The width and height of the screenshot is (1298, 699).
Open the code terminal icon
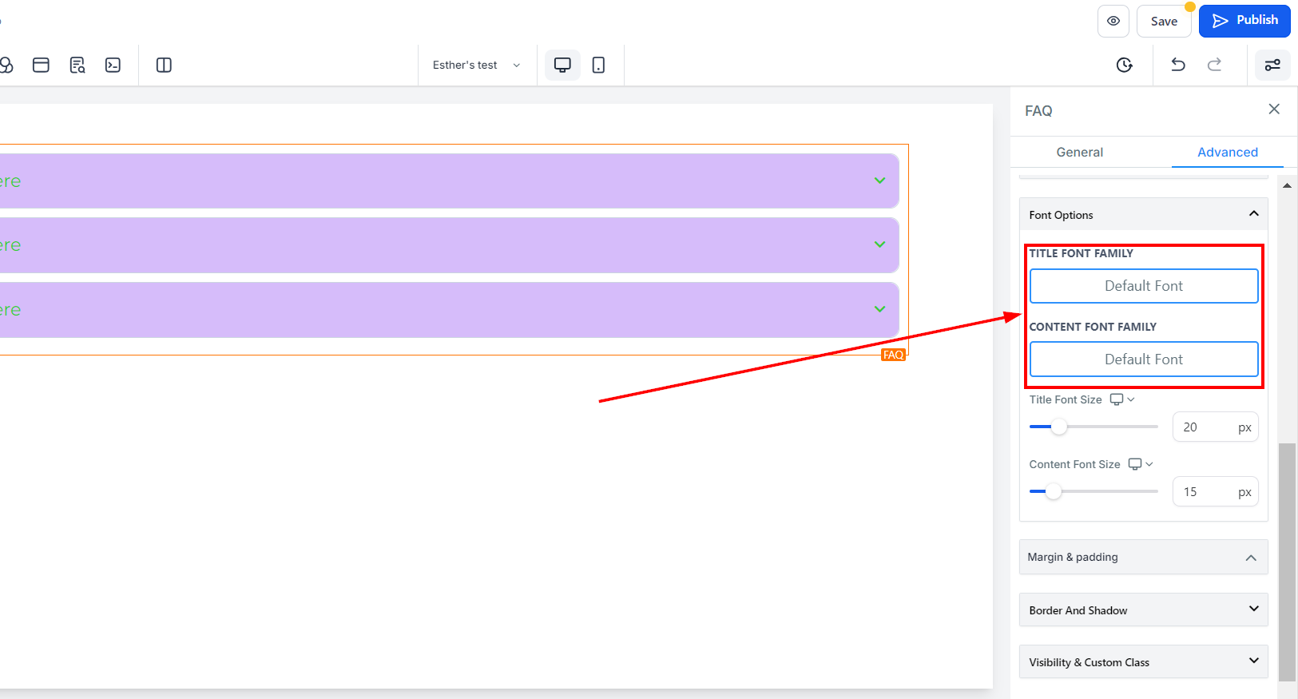pos(113,65)
